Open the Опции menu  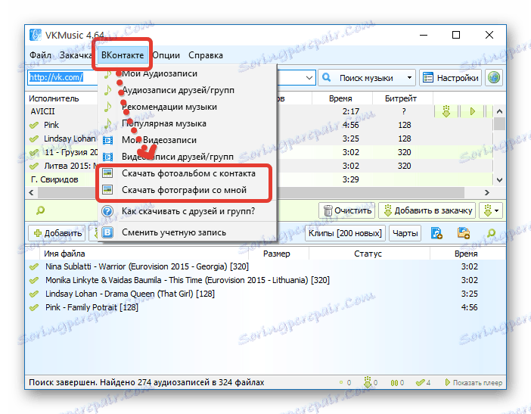pyautogui.click(x=166, y=55)
